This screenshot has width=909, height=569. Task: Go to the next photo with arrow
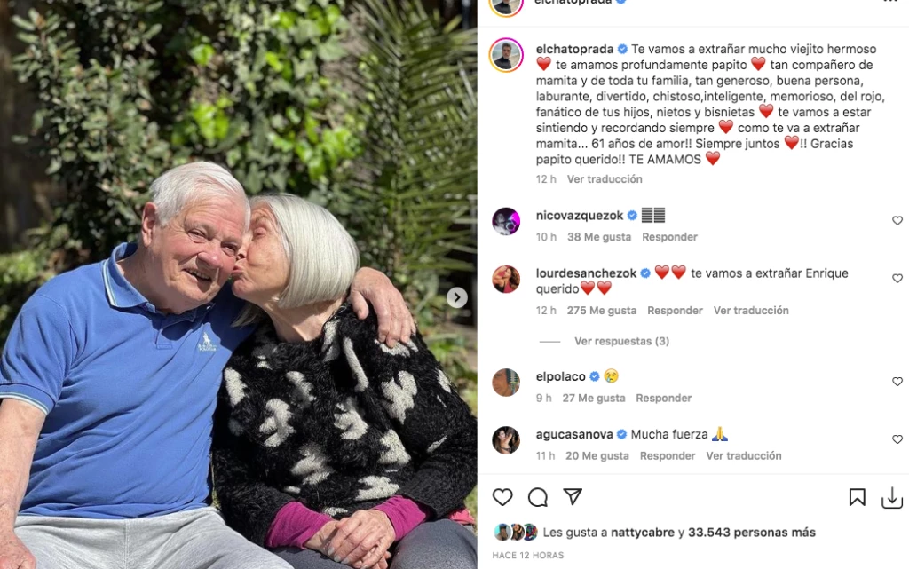pyautogui.click(x=457, y=298)
